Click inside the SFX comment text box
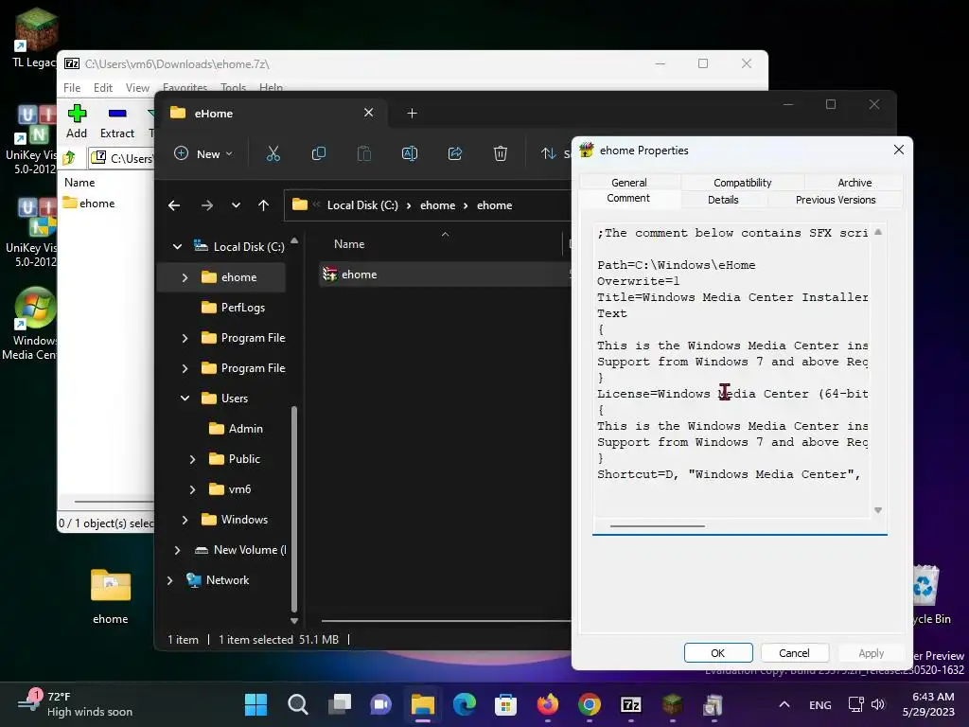969x727 pixels. click(731, 371)
